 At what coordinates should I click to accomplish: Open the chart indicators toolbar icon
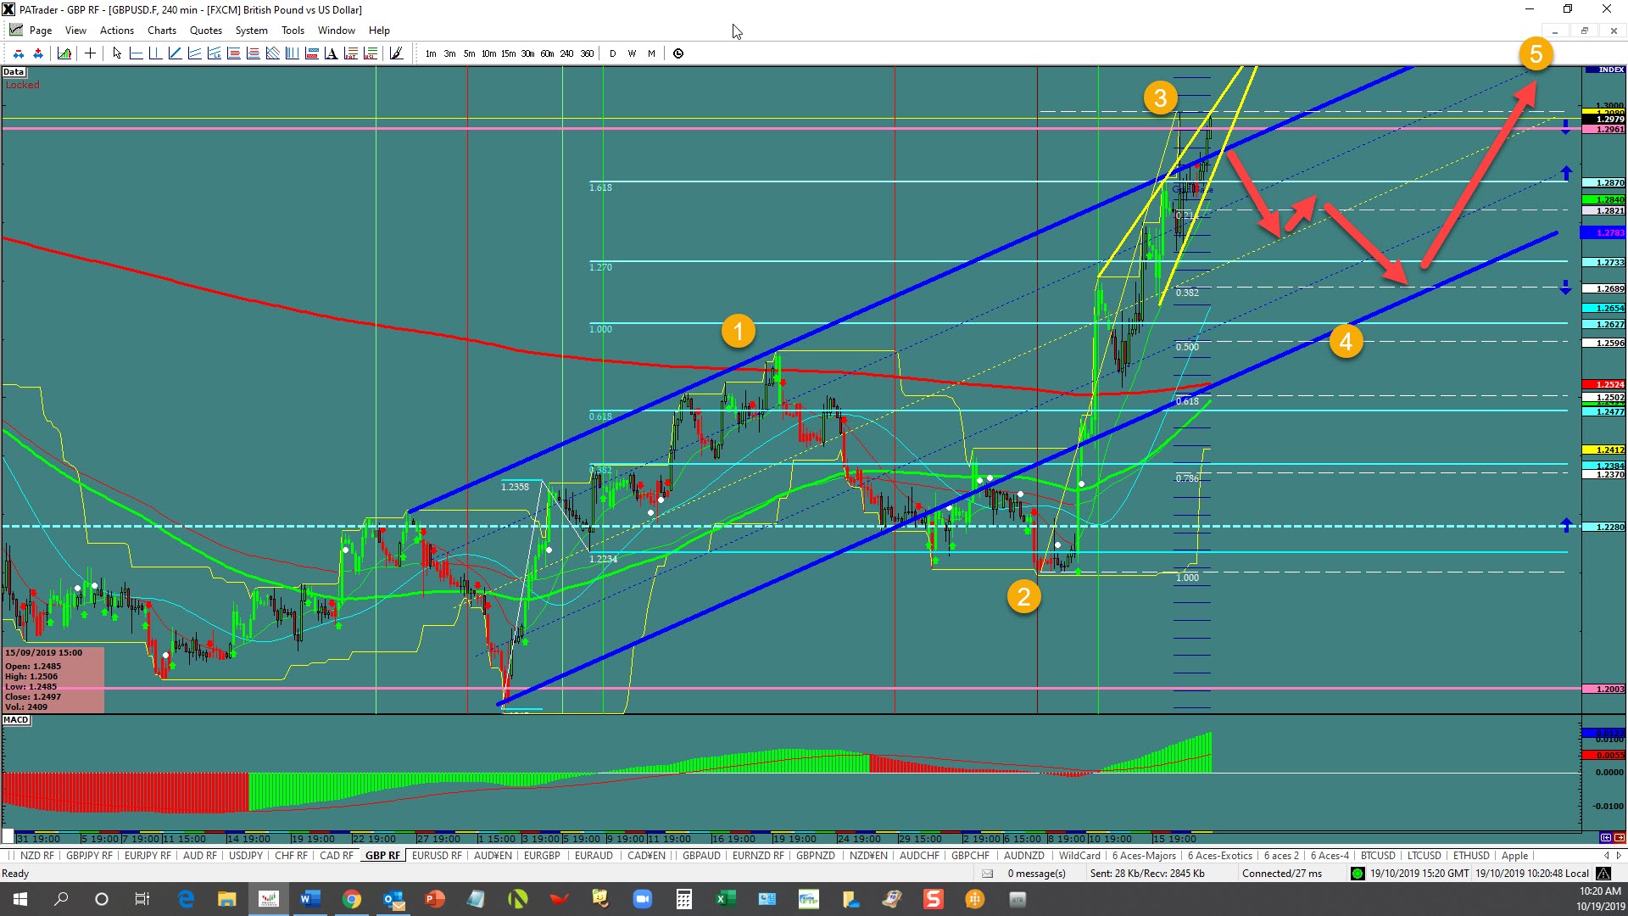(64, 53)
